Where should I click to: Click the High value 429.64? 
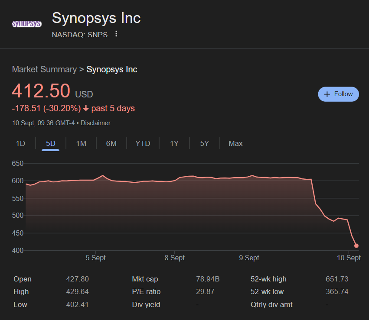point(78,291)
